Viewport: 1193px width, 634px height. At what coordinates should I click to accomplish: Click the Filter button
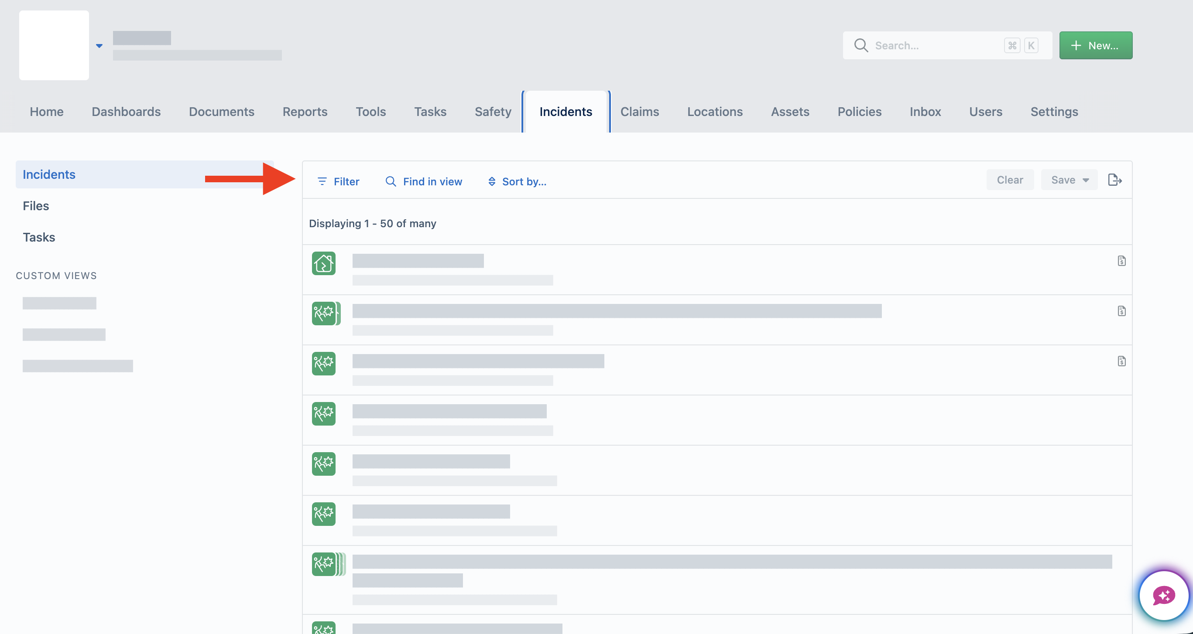click(339, 181)
